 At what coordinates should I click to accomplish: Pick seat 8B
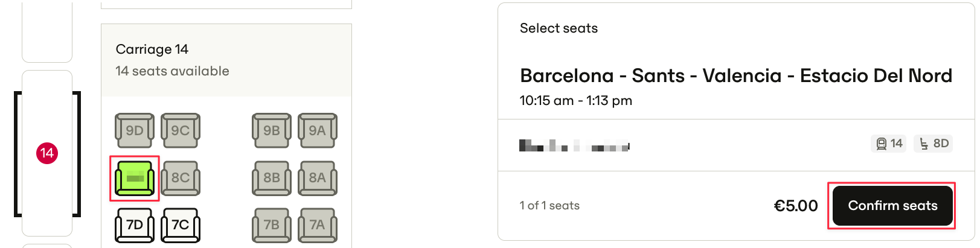pos(272,178)
